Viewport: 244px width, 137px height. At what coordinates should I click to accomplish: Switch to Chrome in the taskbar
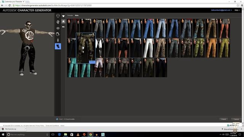(90, 134)
